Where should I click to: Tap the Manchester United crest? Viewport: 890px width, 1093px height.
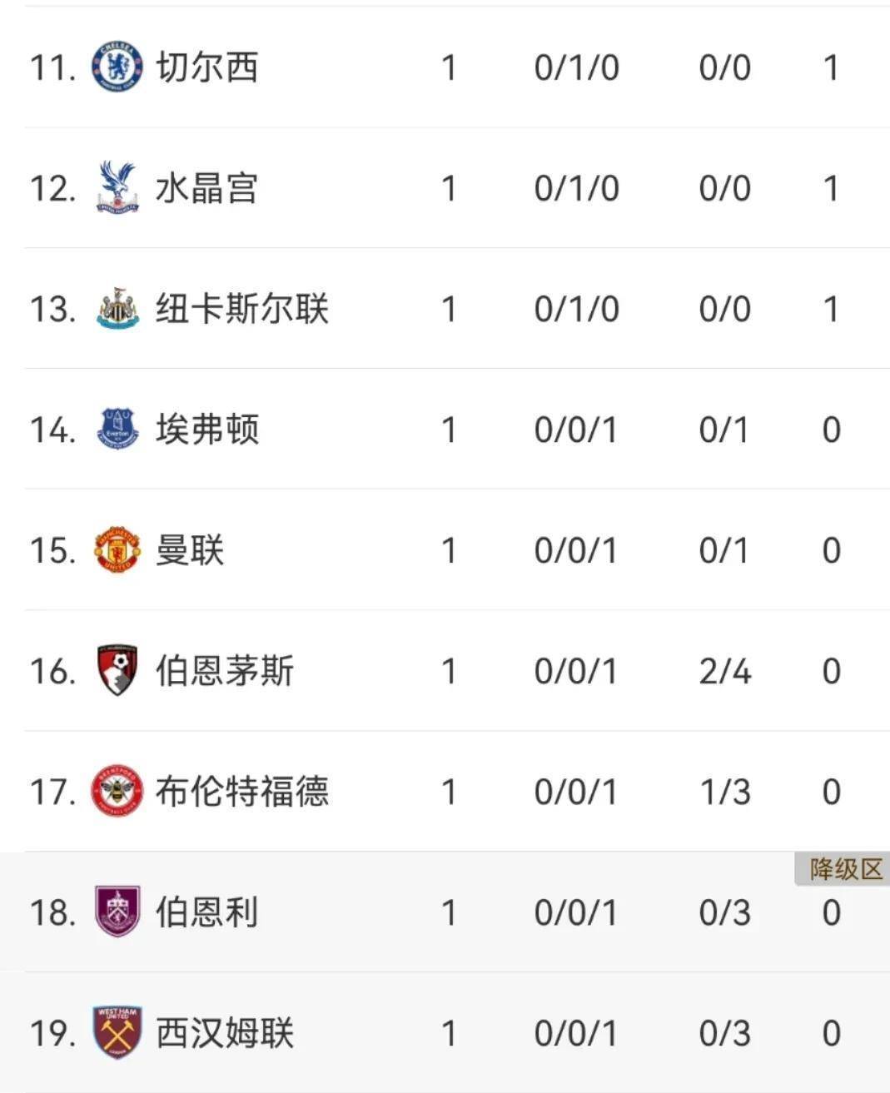pyautogui.click(x=117, y=550)
